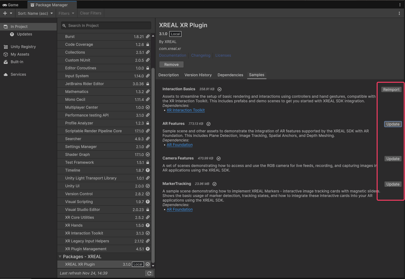Viewport: 405px width, 279px height.
Task: Click the update arrow icon next to Timeline
Action: point(147,170)
